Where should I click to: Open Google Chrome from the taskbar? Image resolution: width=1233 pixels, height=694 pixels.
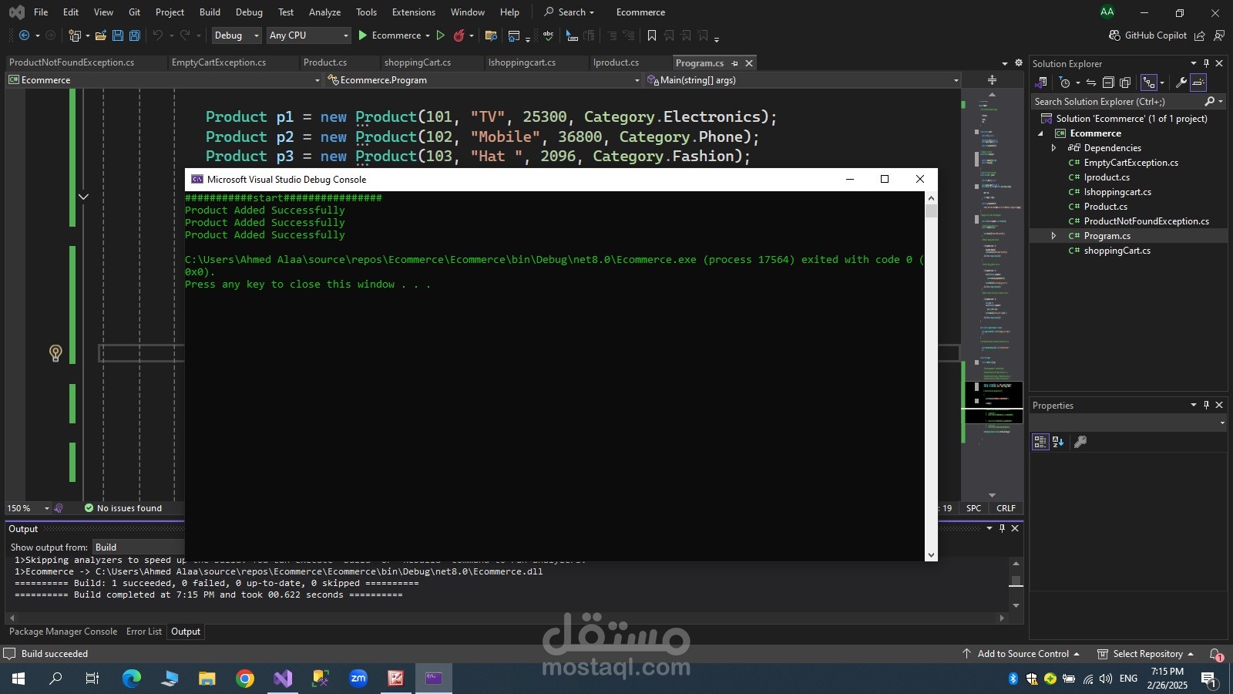pyautogui.click(x=245, y=679)
